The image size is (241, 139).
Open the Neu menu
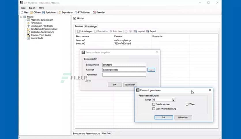click(23, 8)
